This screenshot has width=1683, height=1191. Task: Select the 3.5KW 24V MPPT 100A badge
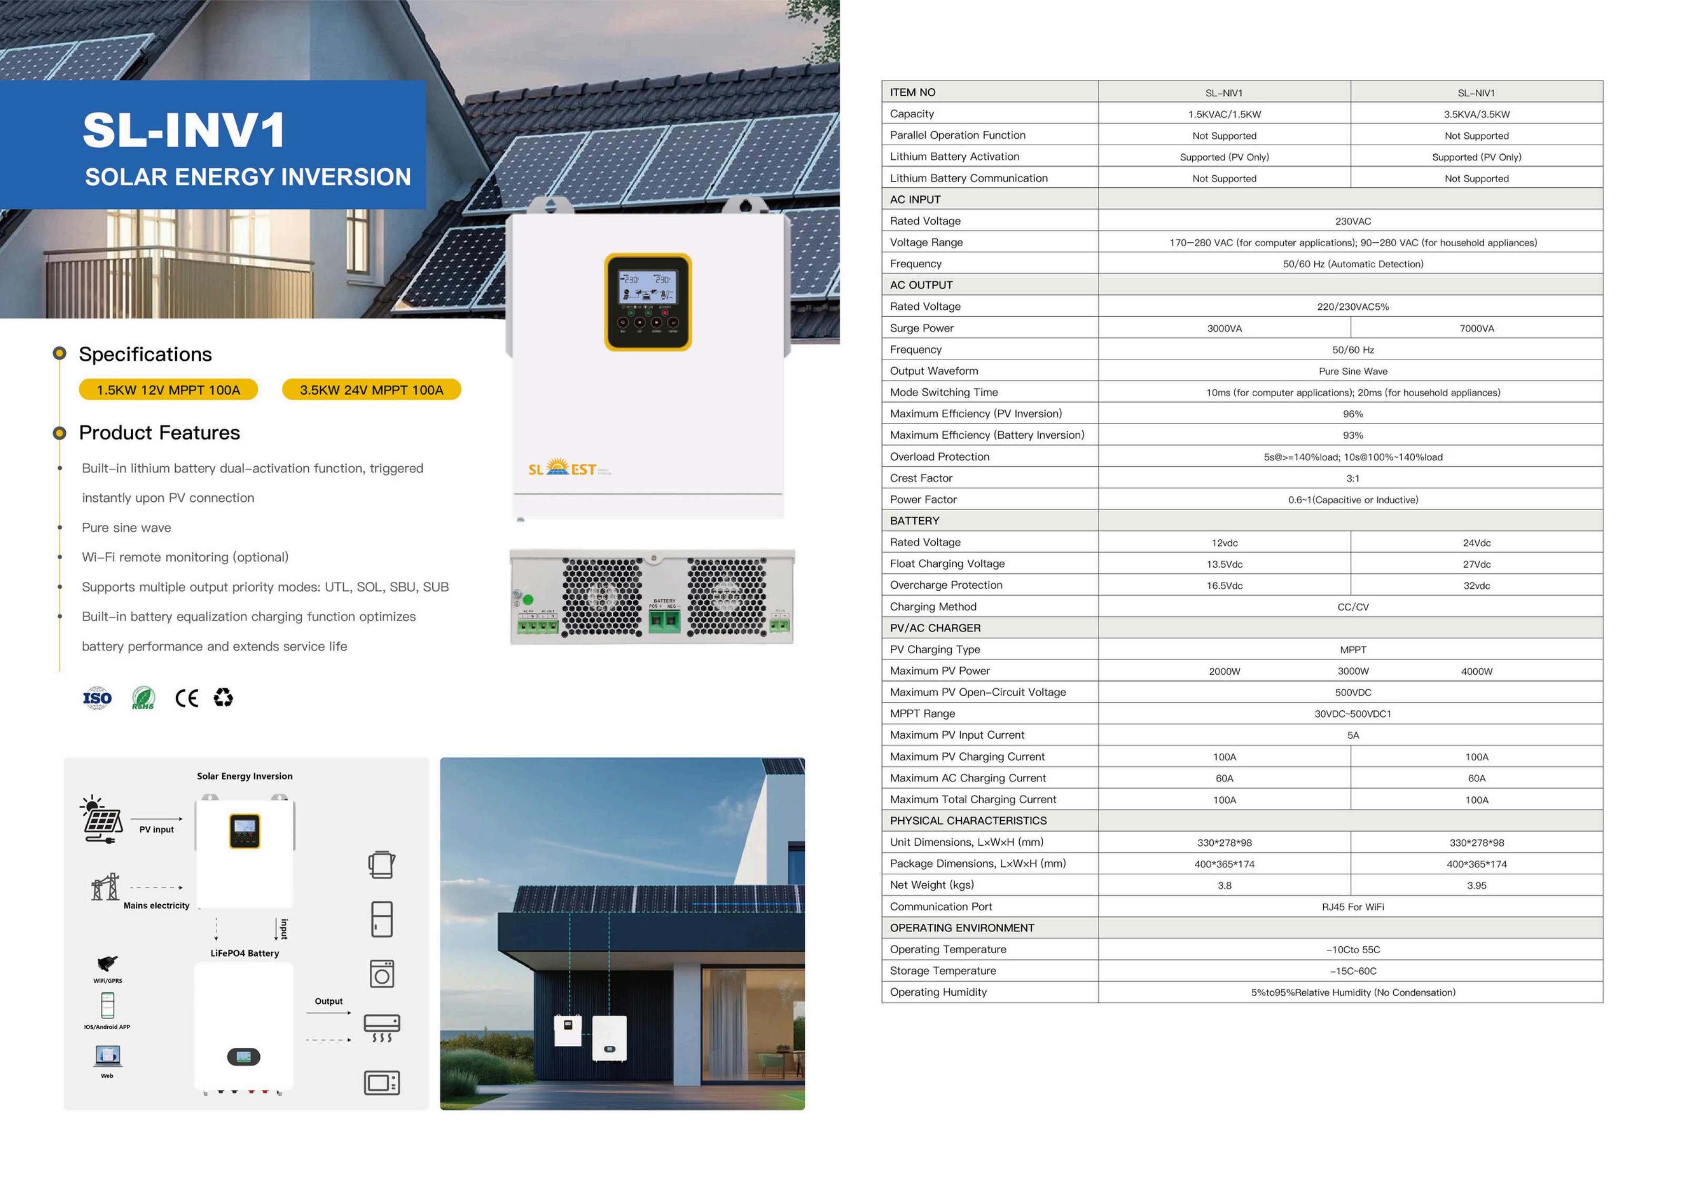372,390
